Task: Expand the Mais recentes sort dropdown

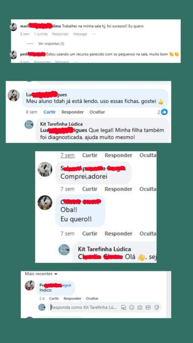Action: (x=41, y=274)
